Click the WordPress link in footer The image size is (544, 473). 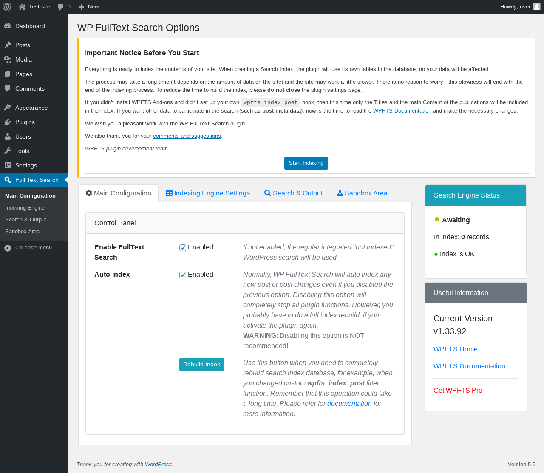click(x=159, y=465)
